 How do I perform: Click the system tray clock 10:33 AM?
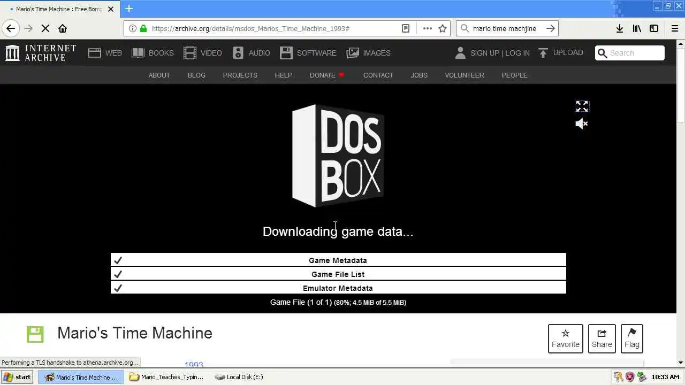point(665,377)
